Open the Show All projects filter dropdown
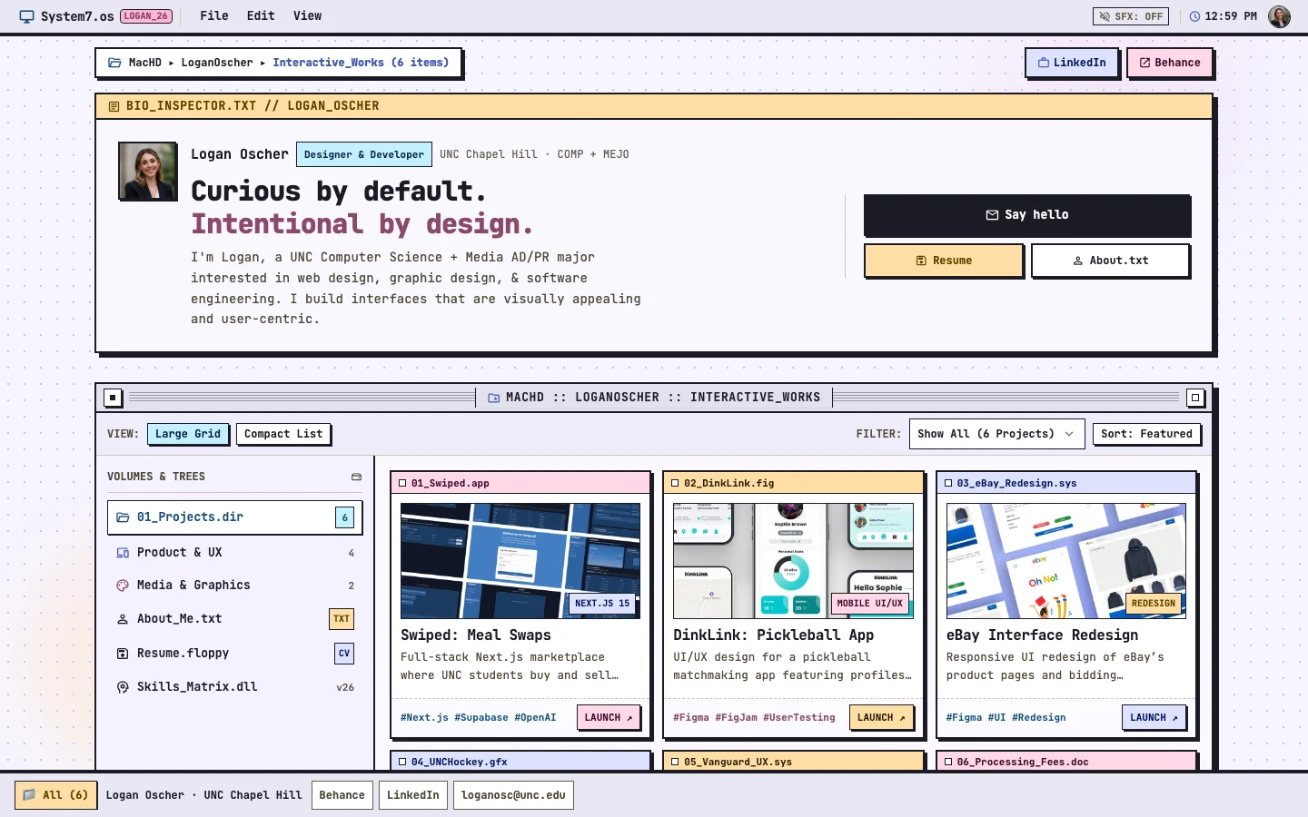1308x817 pixels. pyautogui.click(x=996, y=434)
